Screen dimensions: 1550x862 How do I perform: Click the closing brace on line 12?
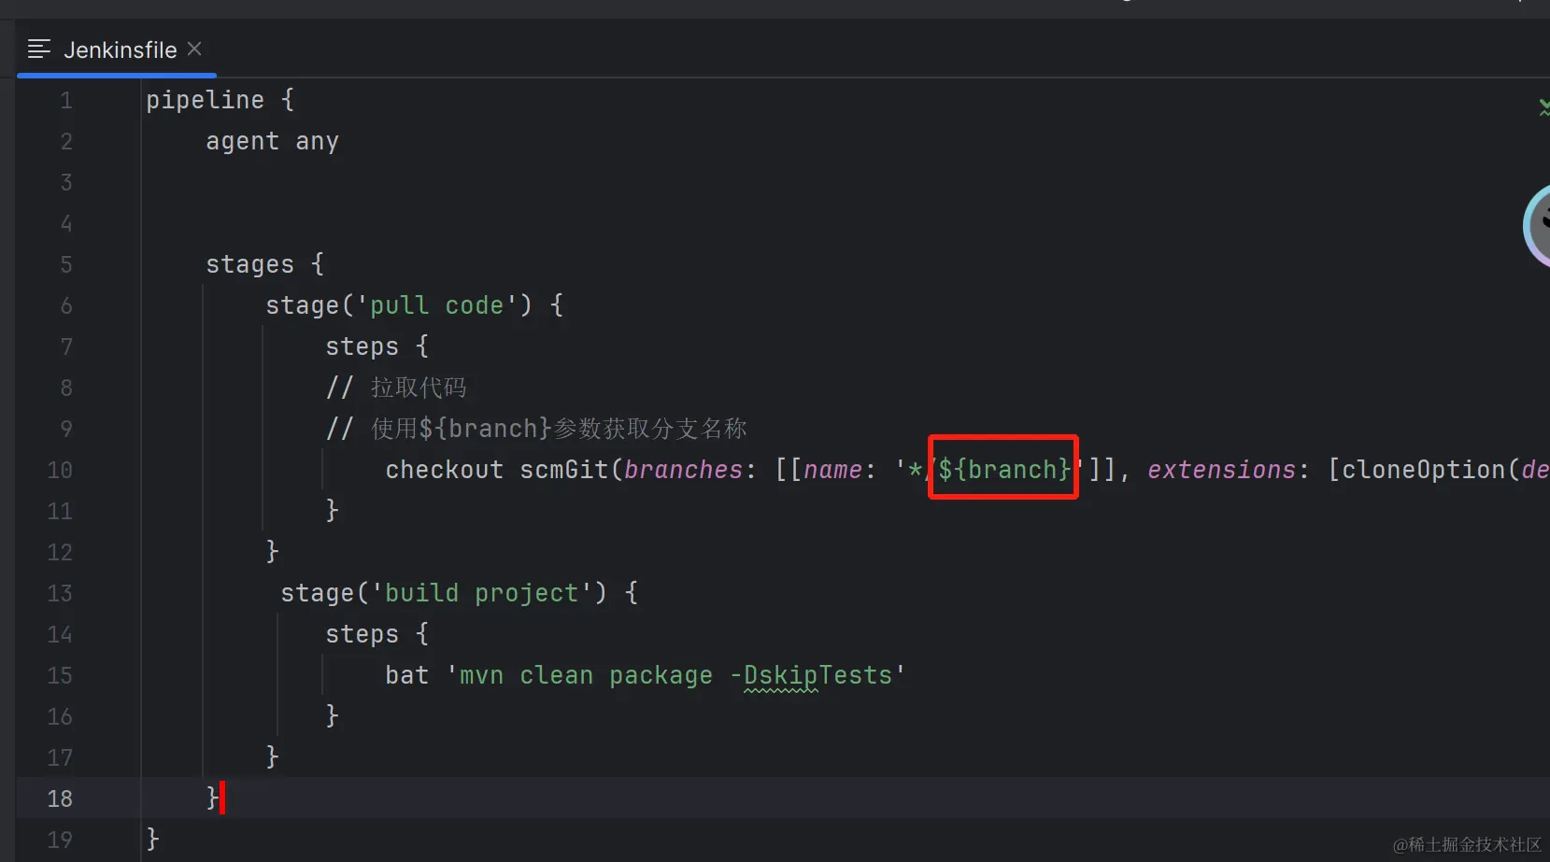[272, 552]
